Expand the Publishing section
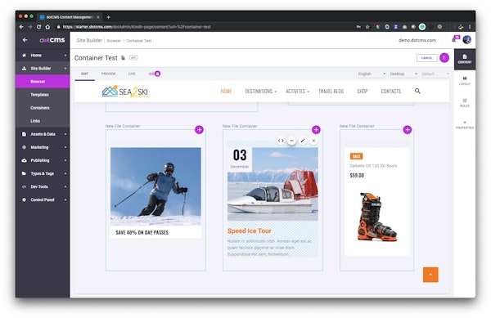This screenshot has height=318, width=491. click(43, 160)
